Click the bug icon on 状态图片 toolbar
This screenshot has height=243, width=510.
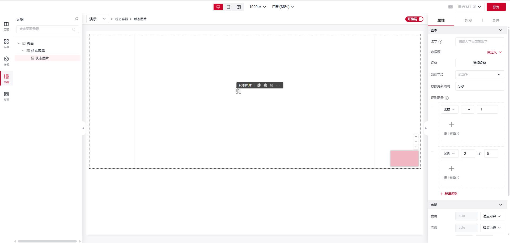pos(265,85)
